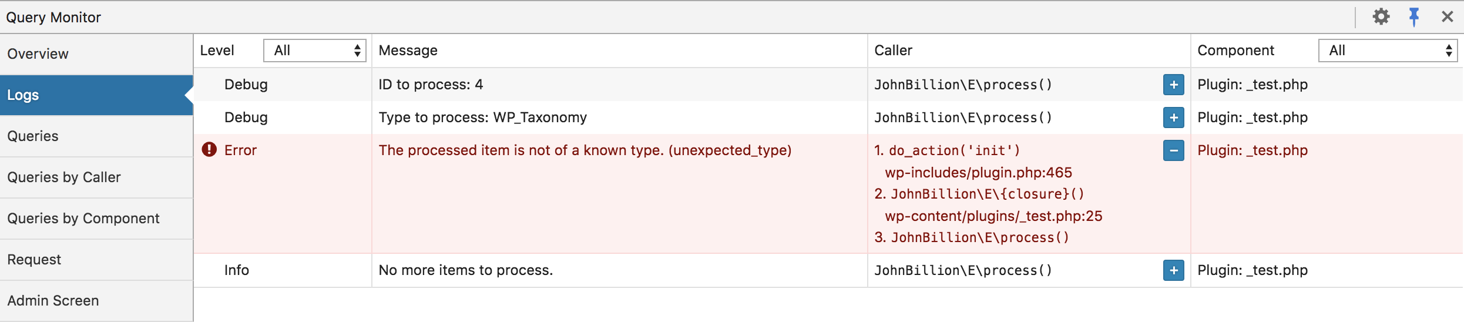Click the error message text
Screen dimensions: 1464x322
click(x=585, y=150)
